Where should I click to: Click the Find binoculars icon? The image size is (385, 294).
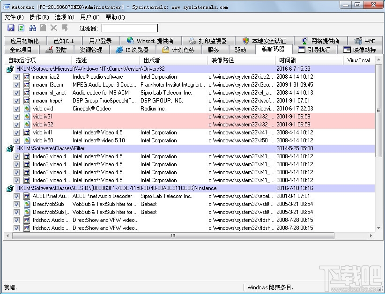(32, 28)
